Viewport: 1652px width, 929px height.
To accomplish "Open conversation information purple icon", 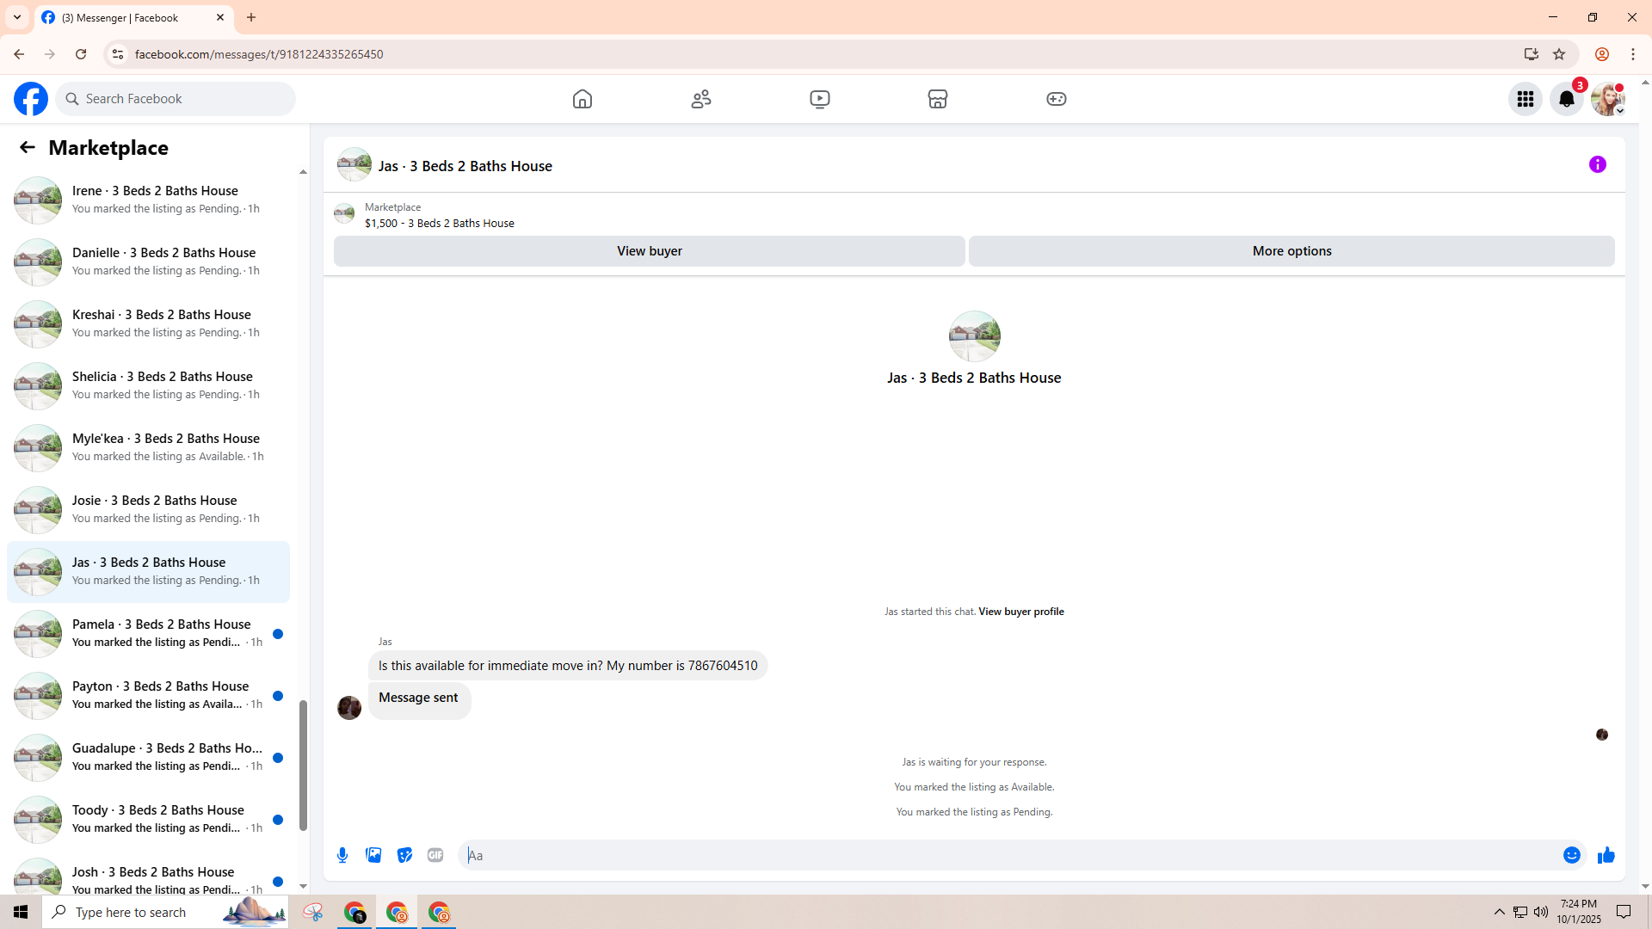I will click(1598, 164).
